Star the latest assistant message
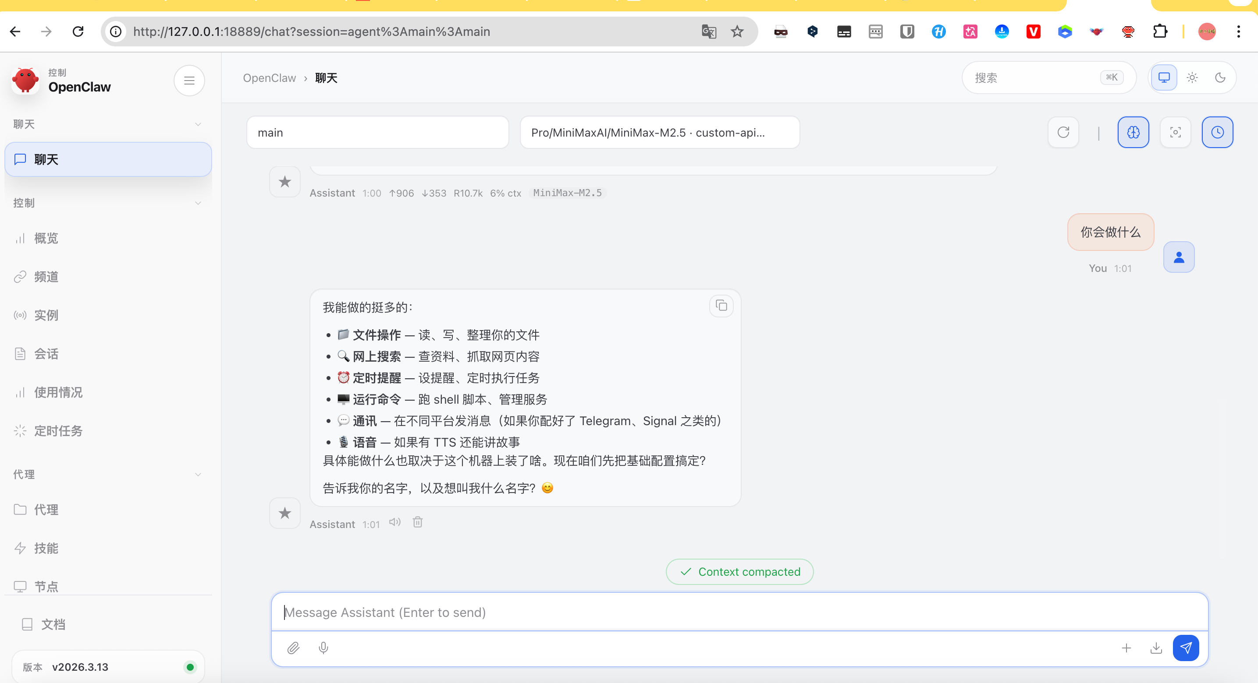This screenshot has width=1258, height=683. pyautogui.click(x=285, y=513)
